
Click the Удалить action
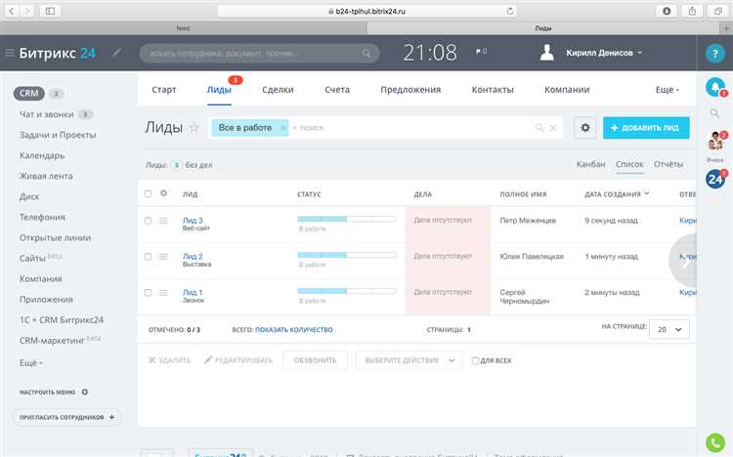[x=169, y=360]
